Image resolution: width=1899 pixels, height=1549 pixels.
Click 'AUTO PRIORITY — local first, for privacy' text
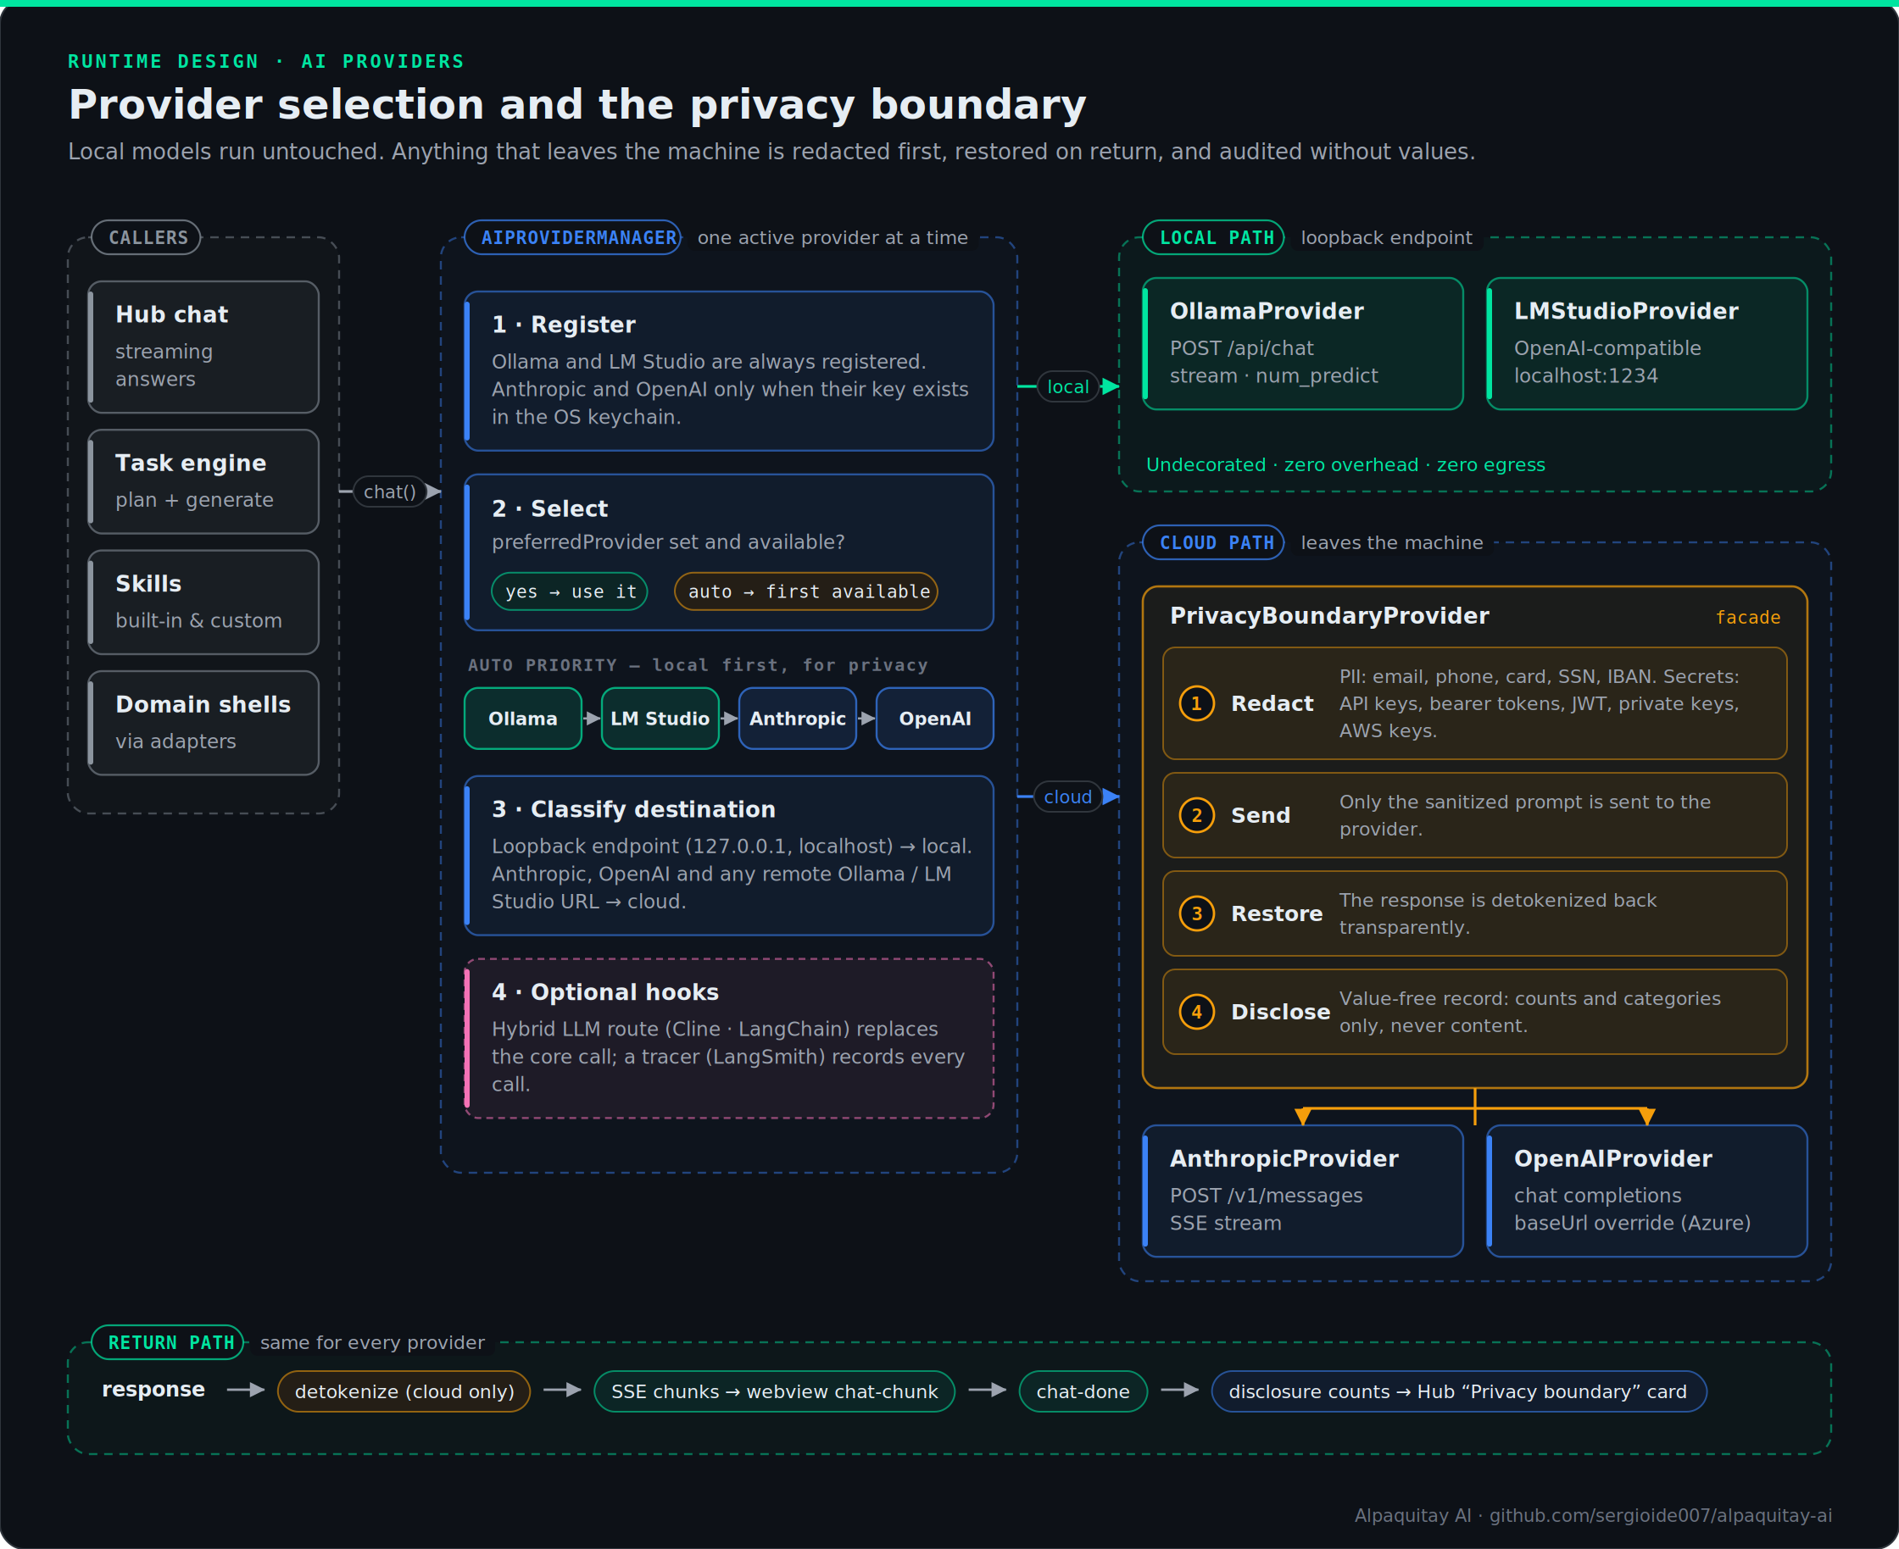tap(699, 664)
